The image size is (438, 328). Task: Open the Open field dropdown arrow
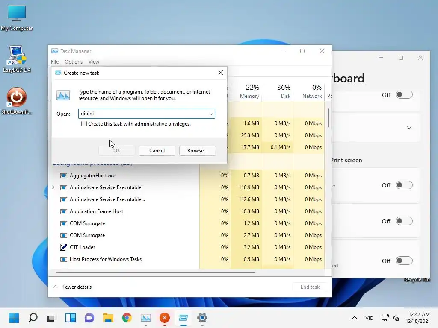click(x=211, y=114)
